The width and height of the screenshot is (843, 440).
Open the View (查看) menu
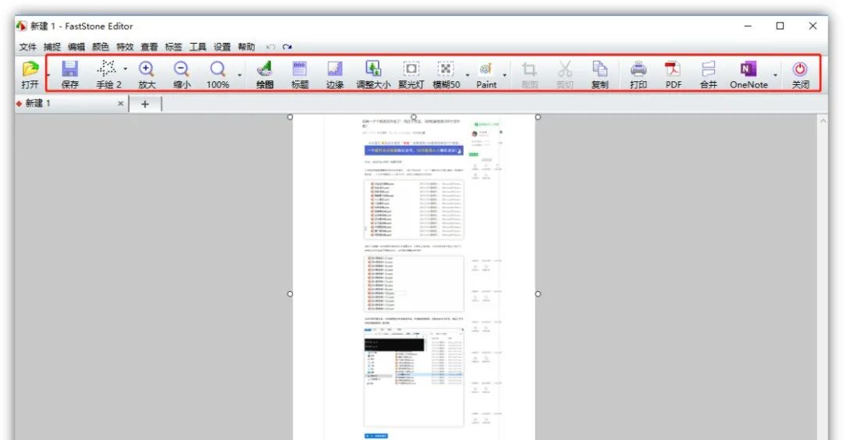pos(149,48)
